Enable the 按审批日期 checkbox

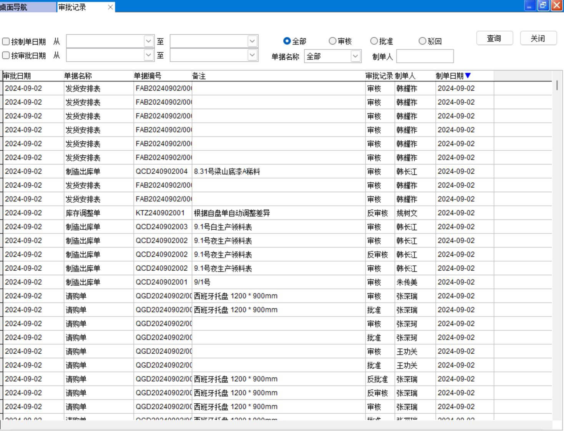tap(6, 55)
